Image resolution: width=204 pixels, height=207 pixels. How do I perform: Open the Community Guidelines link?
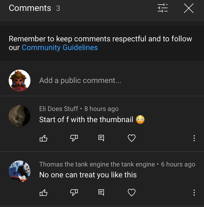coord(60,48)
